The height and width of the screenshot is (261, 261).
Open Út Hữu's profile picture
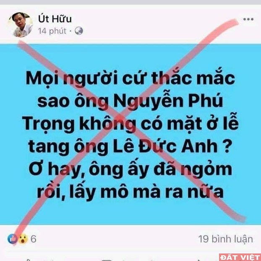21,25
